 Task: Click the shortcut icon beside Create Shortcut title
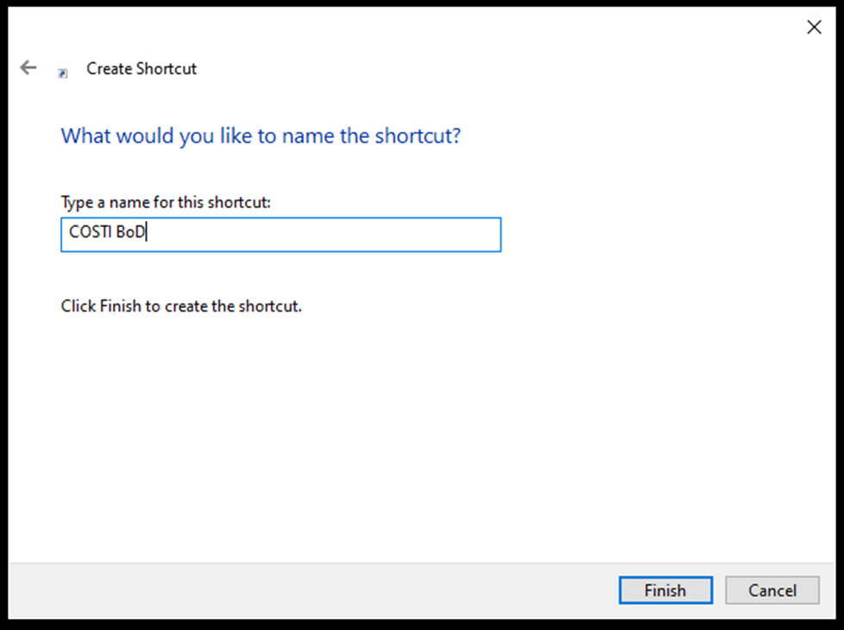63,72
